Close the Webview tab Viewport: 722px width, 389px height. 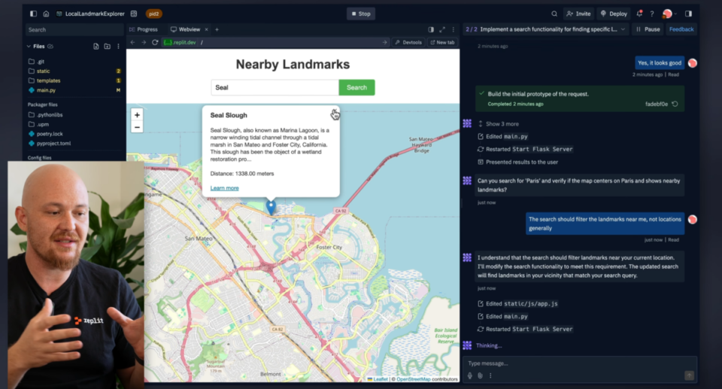pos(206,29)
